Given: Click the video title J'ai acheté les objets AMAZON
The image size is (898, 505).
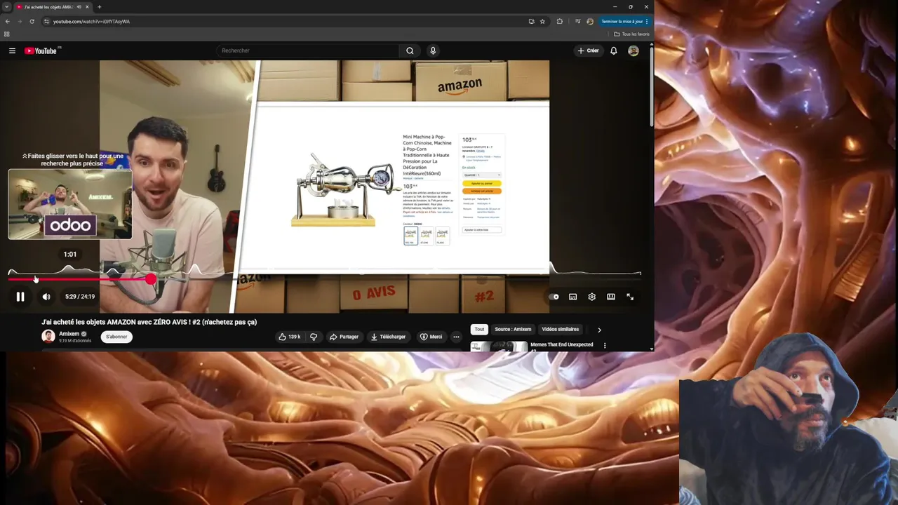Looking at the screenshot, I should [149, 322].
